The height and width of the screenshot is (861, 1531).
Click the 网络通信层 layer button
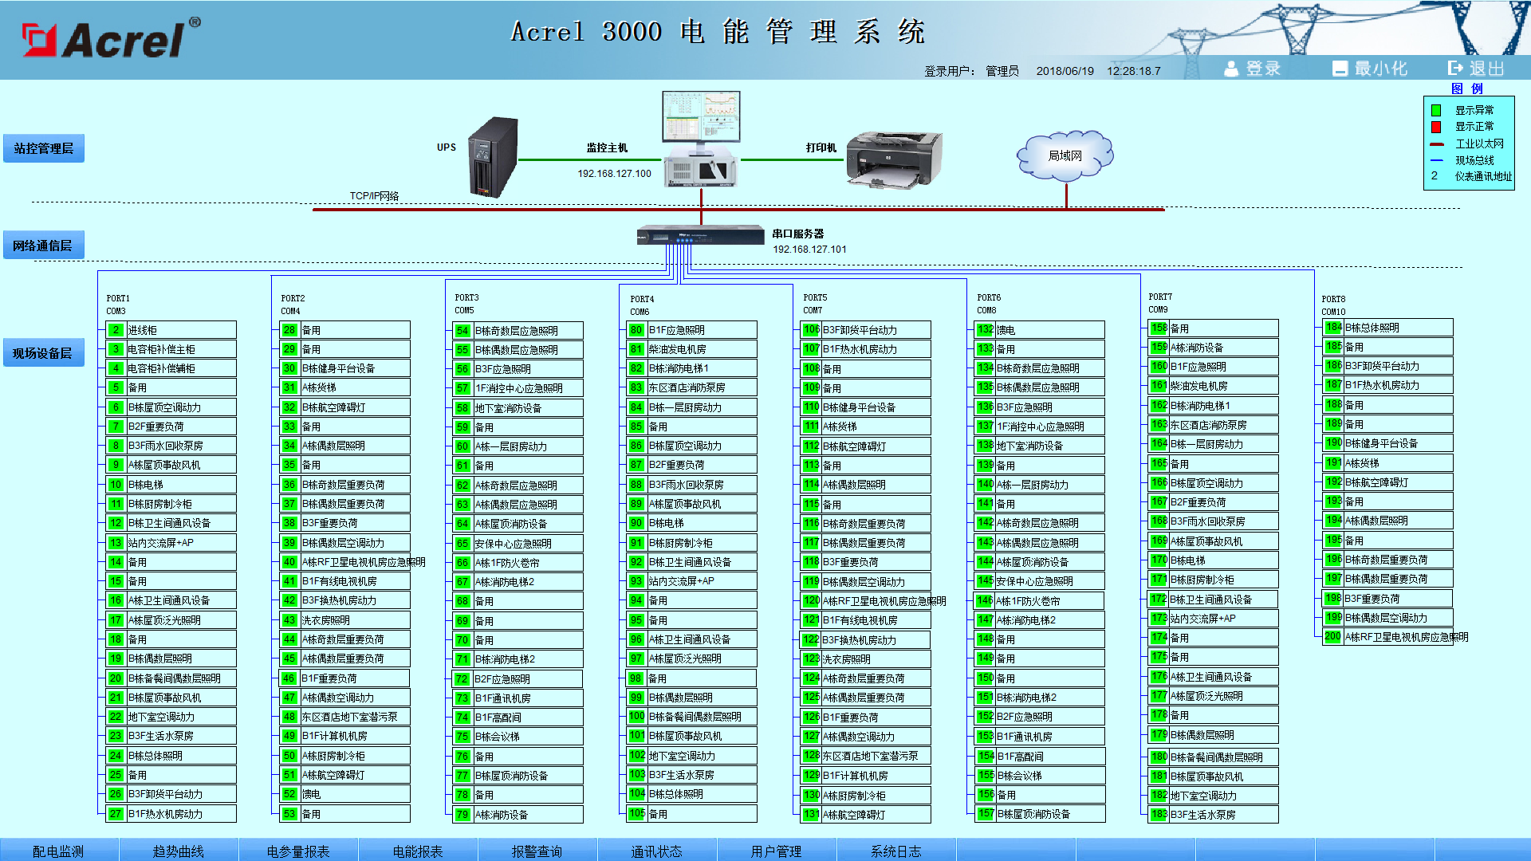coord(43,246)
